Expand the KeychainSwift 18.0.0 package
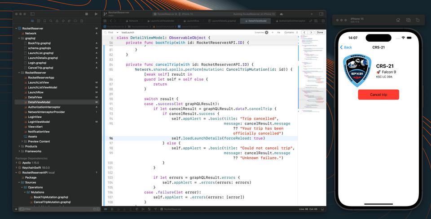 [16, 168]
